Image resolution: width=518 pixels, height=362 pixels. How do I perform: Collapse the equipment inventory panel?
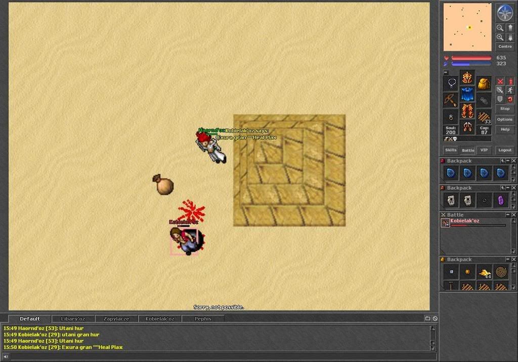(x=446, y=73)
